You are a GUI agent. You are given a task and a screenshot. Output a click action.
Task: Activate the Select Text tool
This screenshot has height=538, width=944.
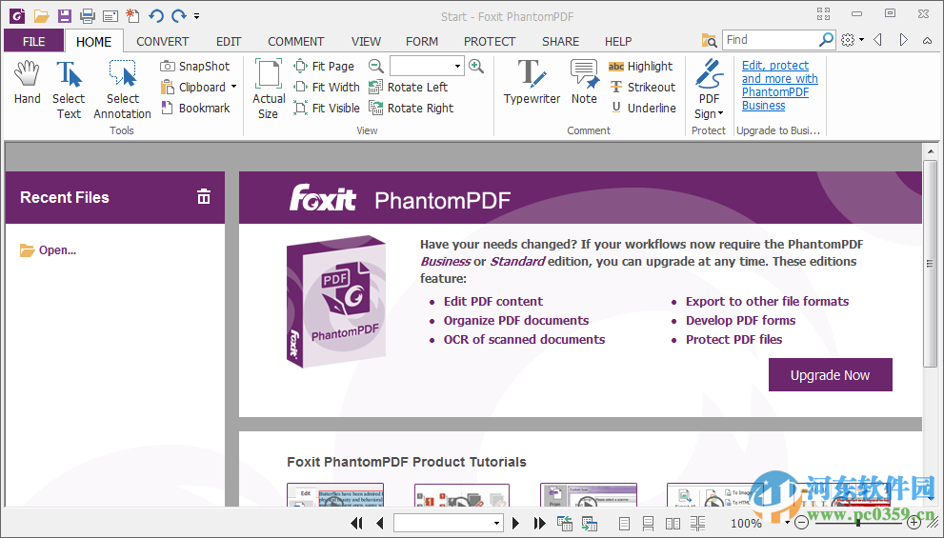tap(69, 90)
